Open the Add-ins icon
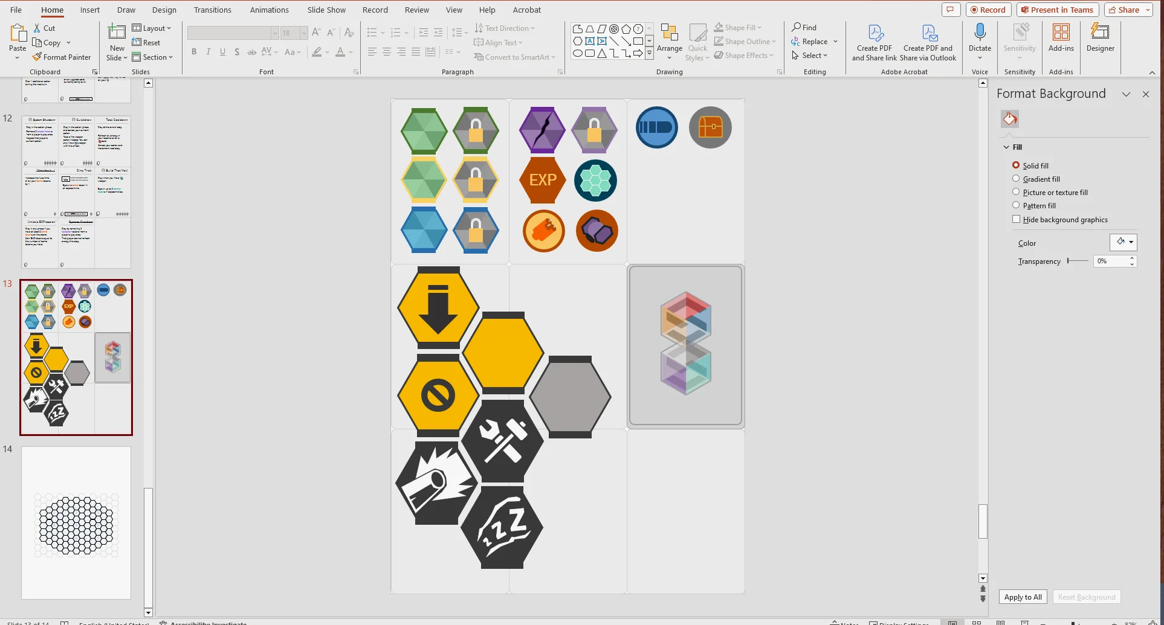The image size is (1164, 625). point(1061,33)
